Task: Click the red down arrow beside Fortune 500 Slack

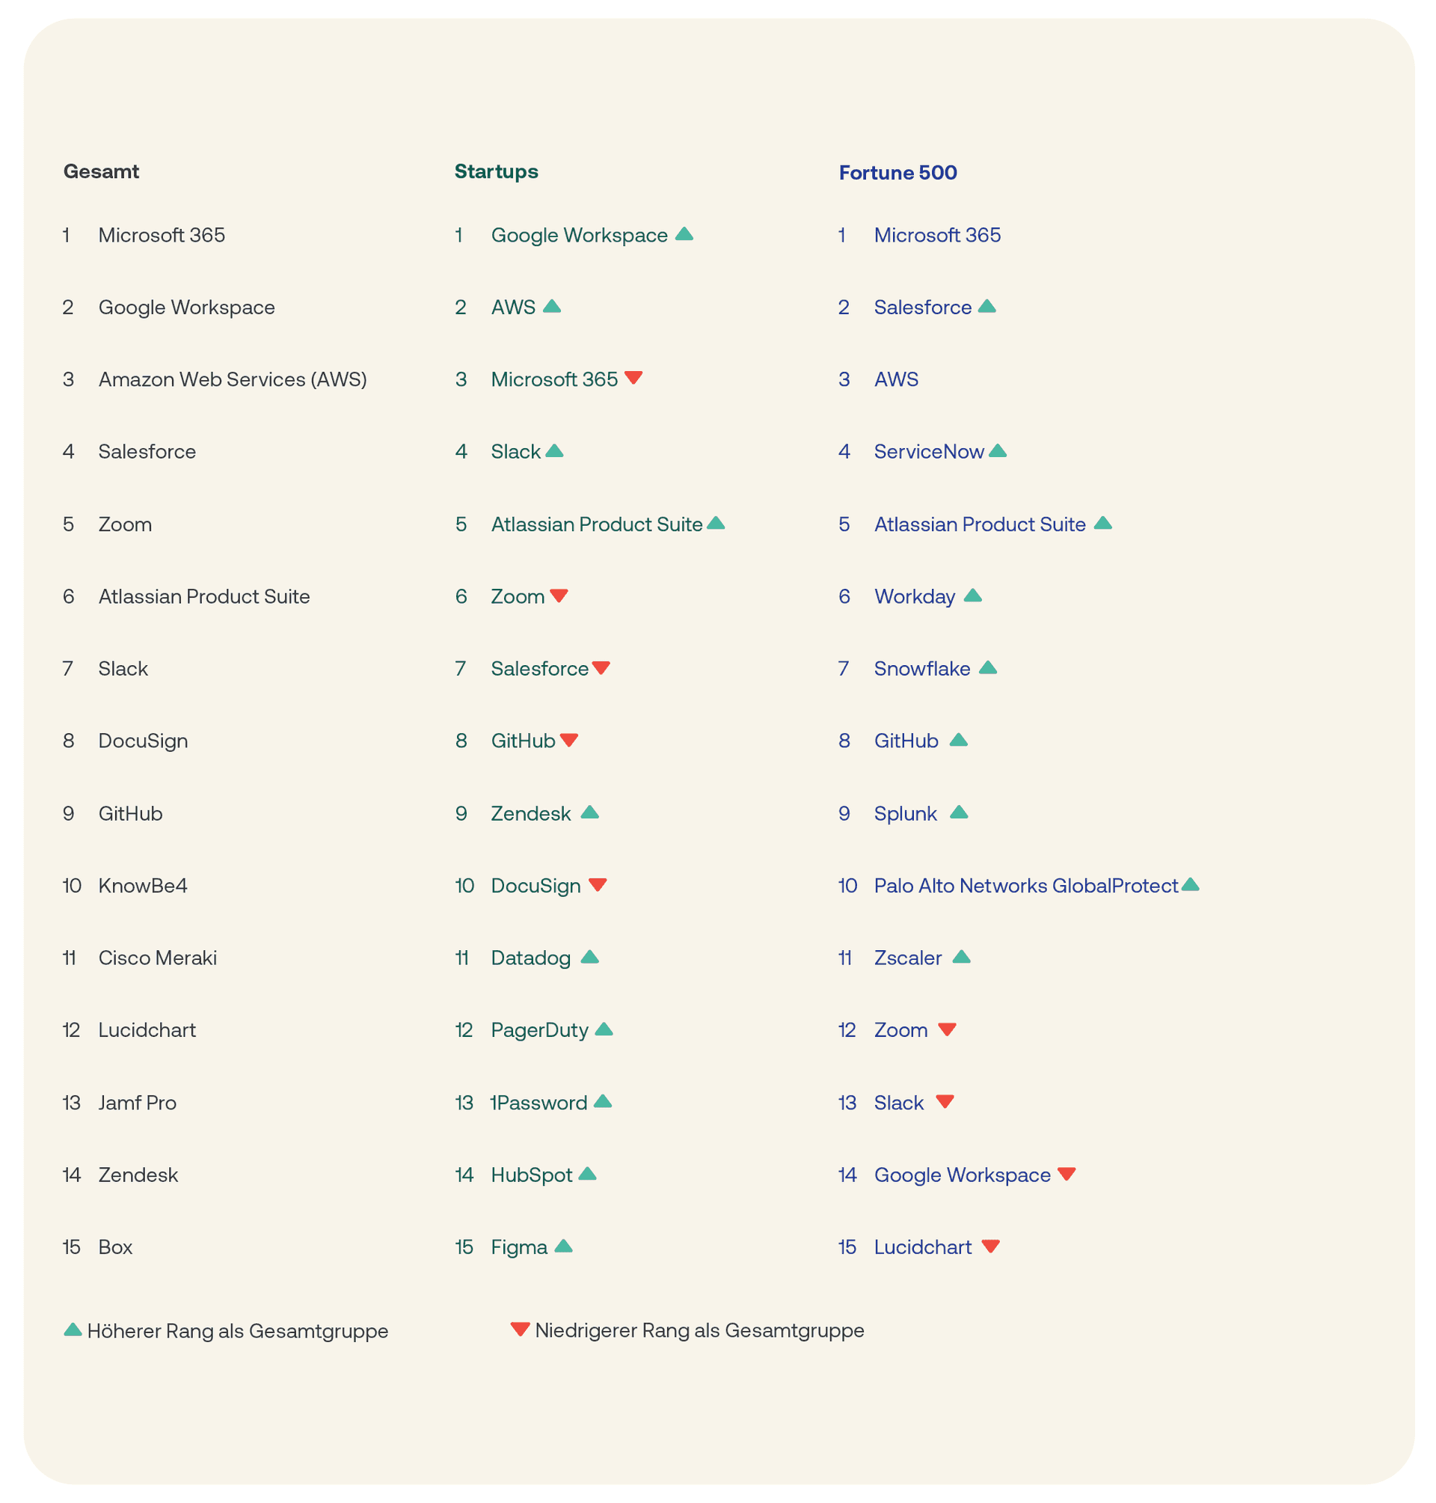Action: tap(945, 1101)
